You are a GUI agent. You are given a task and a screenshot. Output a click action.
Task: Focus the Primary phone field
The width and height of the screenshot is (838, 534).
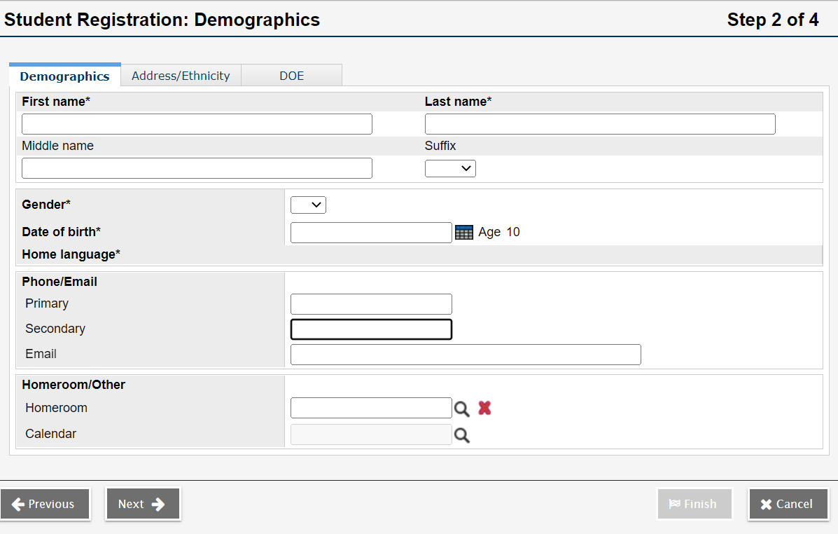pyautogui.click(x=371, y=303)
